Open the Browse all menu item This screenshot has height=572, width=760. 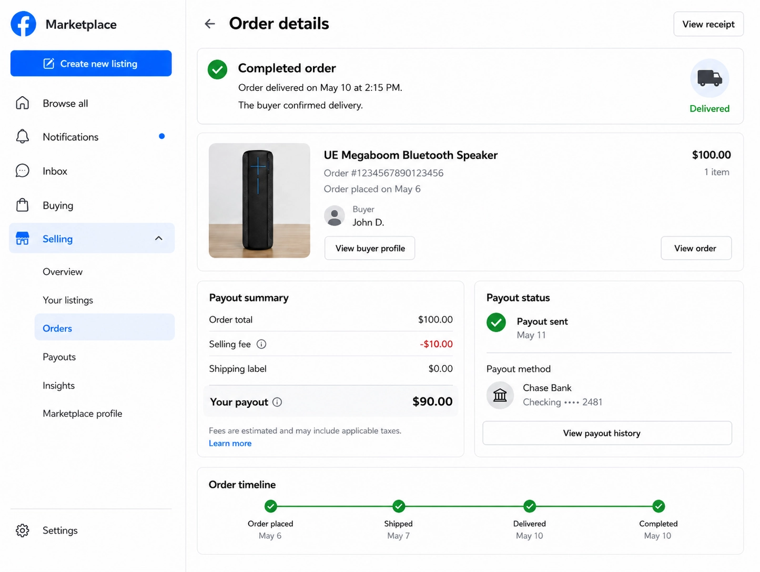click(92, 103)
